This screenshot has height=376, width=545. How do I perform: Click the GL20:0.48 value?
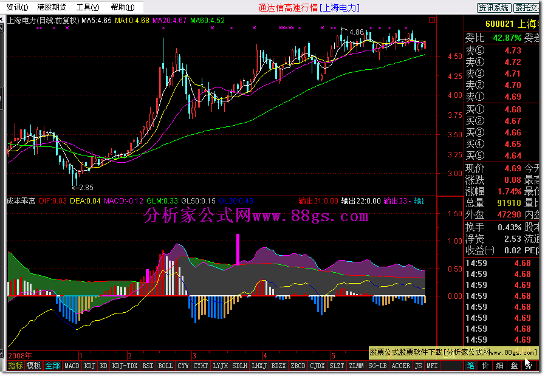click(236, 201)
